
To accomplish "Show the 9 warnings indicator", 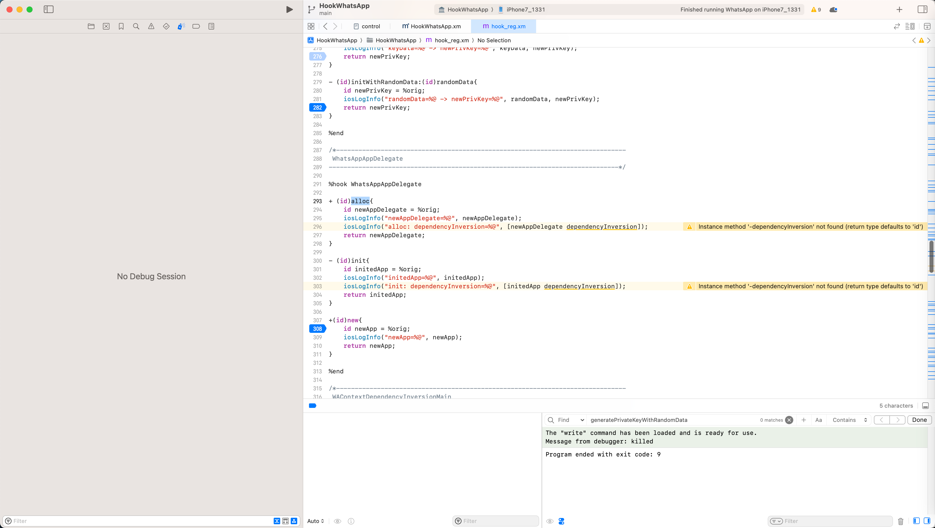I will click(x=816, y=10).
